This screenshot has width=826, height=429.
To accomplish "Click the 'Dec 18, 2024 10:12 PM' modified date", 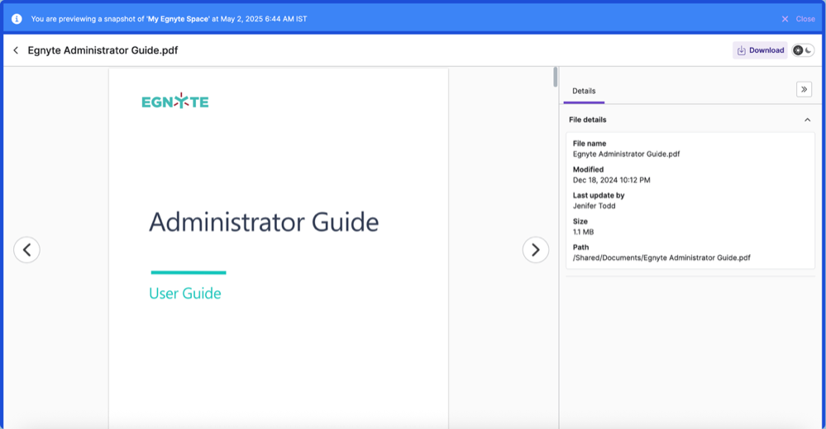I will (612, 179).
